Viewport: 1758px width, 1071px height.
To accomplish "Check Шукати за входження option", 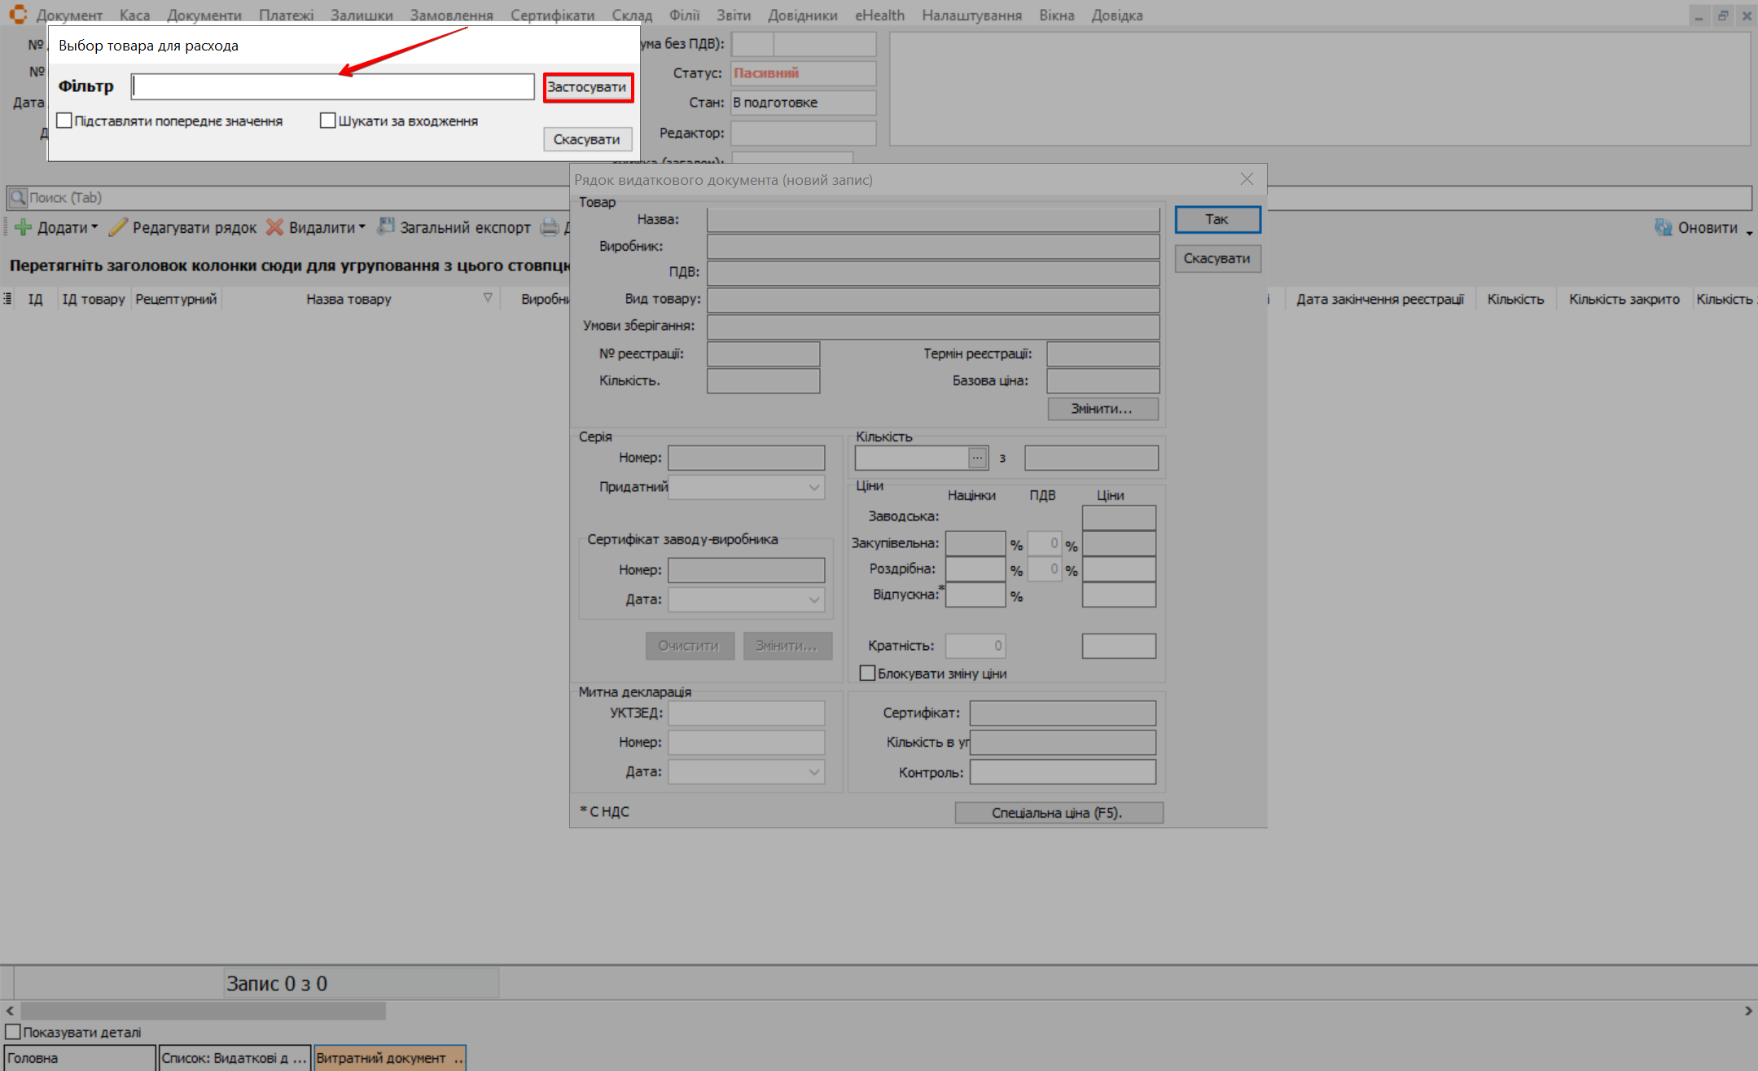I will pos(328,121).
